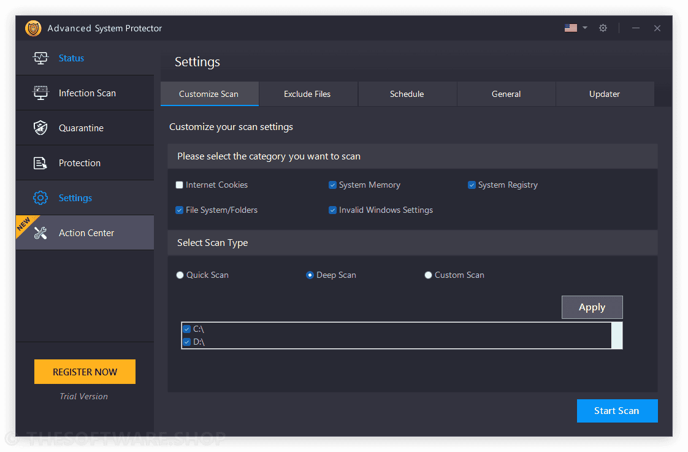Image resolution: width=688 pixels, height=452 pixels.
Task: Click the Infection Scan monitor icon
Action: coord(40,93)
